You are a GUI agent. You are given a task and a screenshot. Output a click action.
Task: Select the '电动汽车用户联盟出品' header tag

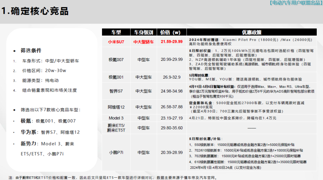pos(296,3)
